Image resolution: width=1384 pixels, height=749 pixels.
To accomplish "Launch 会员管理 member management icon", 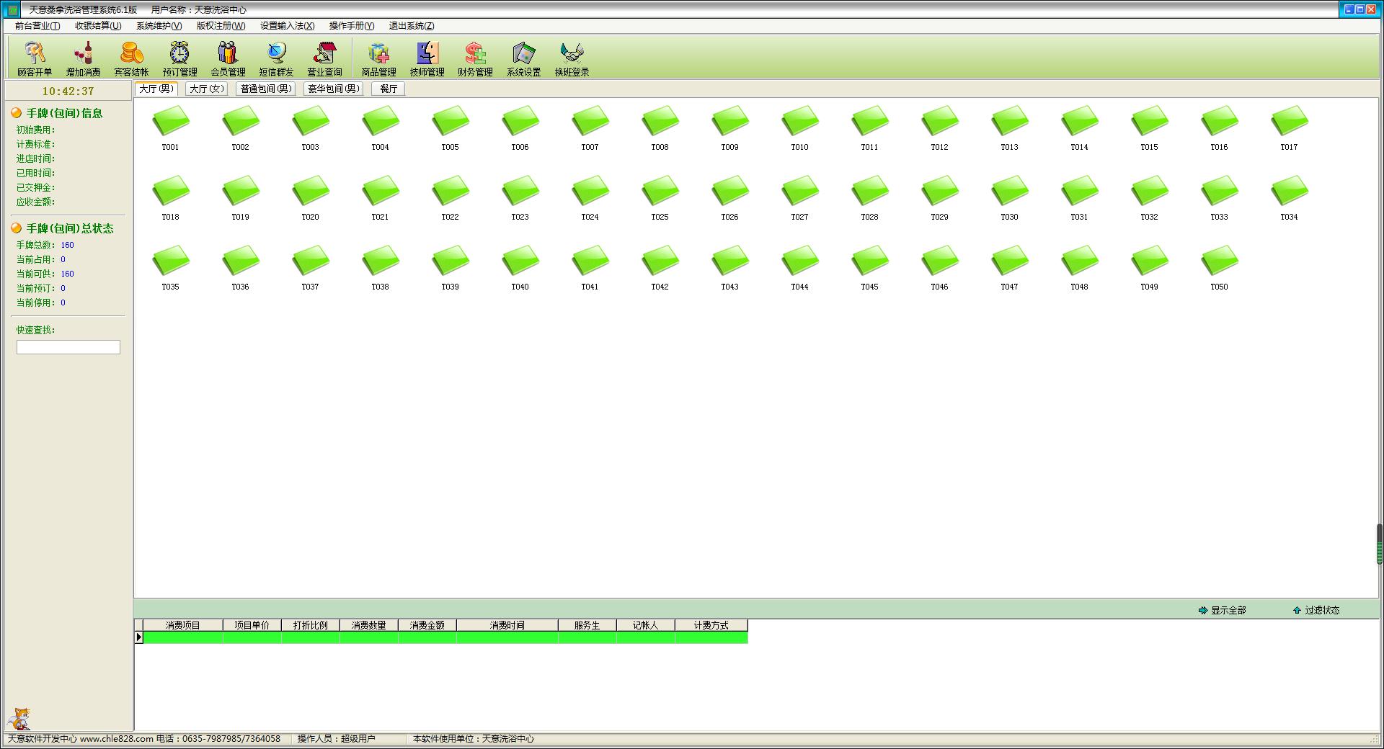I will click(x=228, y=58).
